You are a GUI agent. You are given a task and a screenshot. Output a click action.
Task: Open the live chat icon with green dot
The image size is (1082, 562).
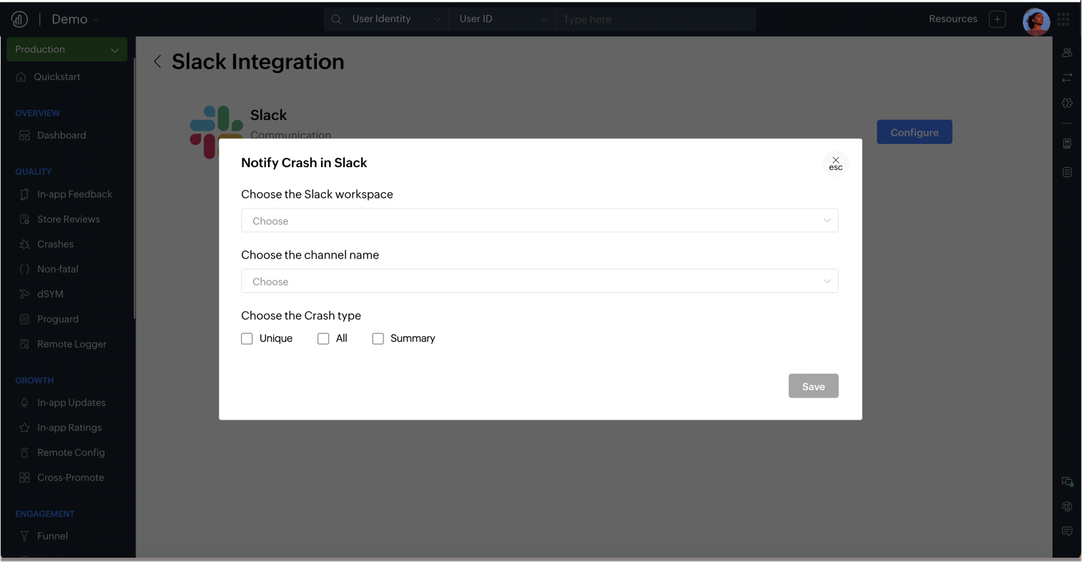tap(1066, 481)
